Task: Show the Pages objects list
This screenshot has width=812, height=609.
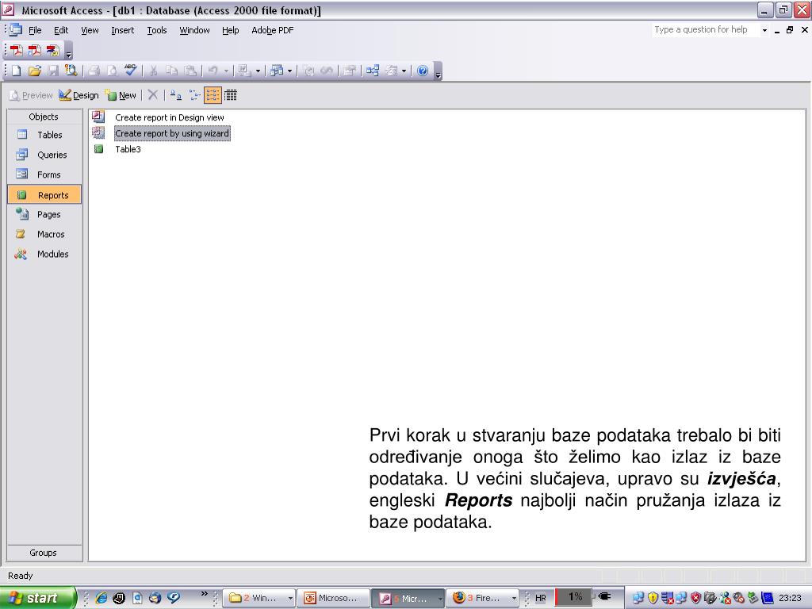Action: 44,214
